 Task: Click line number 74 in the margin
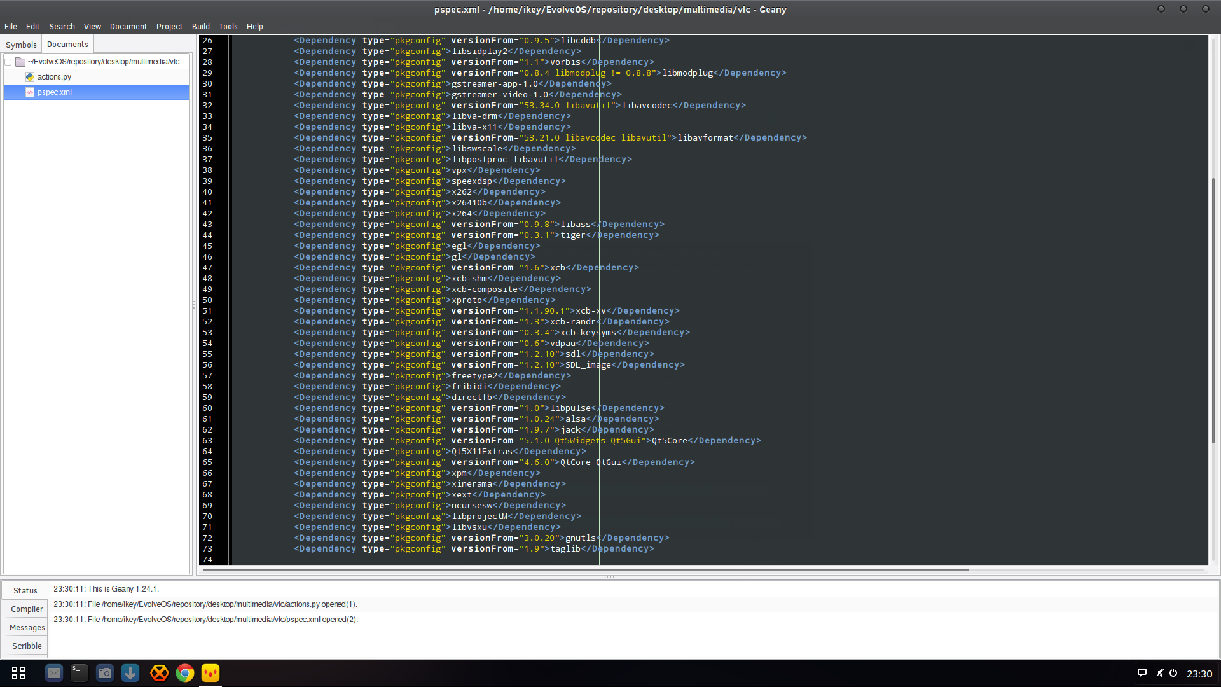[207, 560]
